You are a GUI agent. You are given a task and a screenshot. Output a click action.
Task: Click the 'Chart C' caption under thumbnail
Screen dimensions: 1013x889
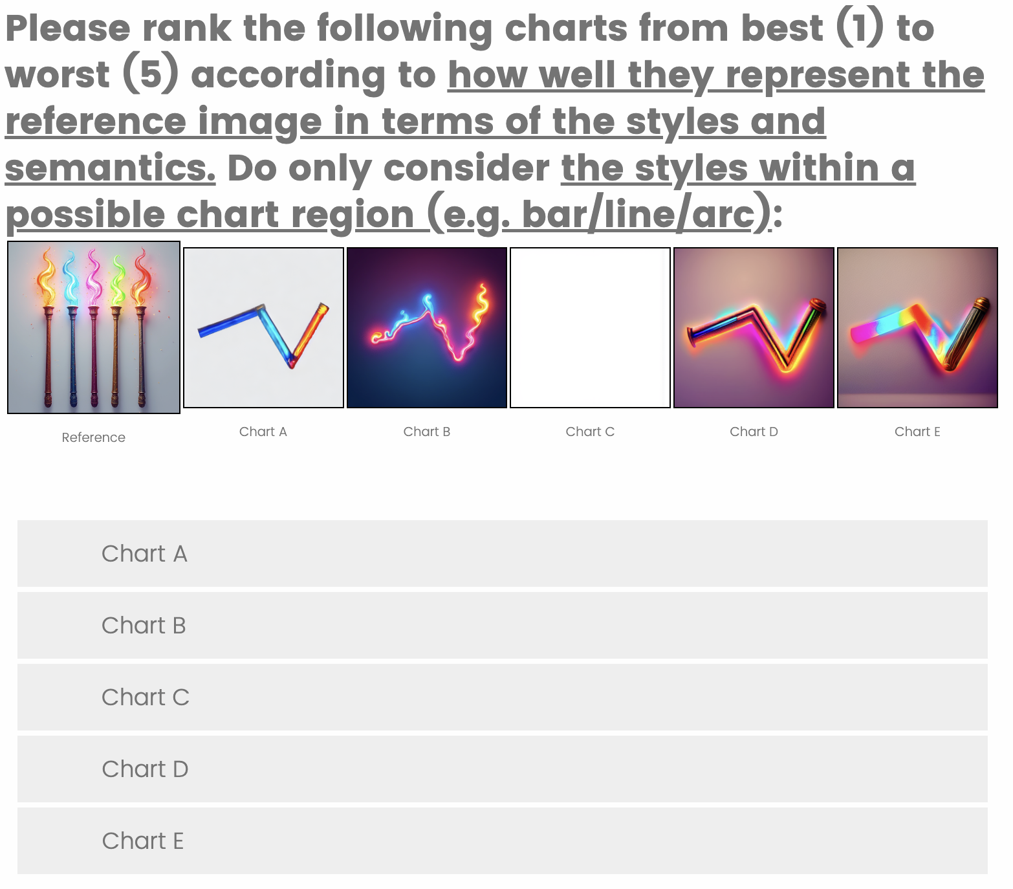590,432
